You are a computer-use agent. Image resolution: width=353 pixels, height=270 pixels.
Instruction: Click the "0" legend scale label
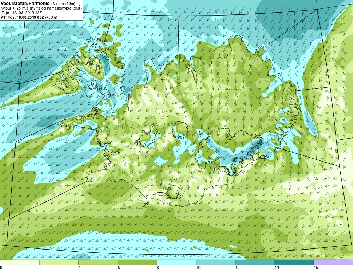(x=1, y=268)
